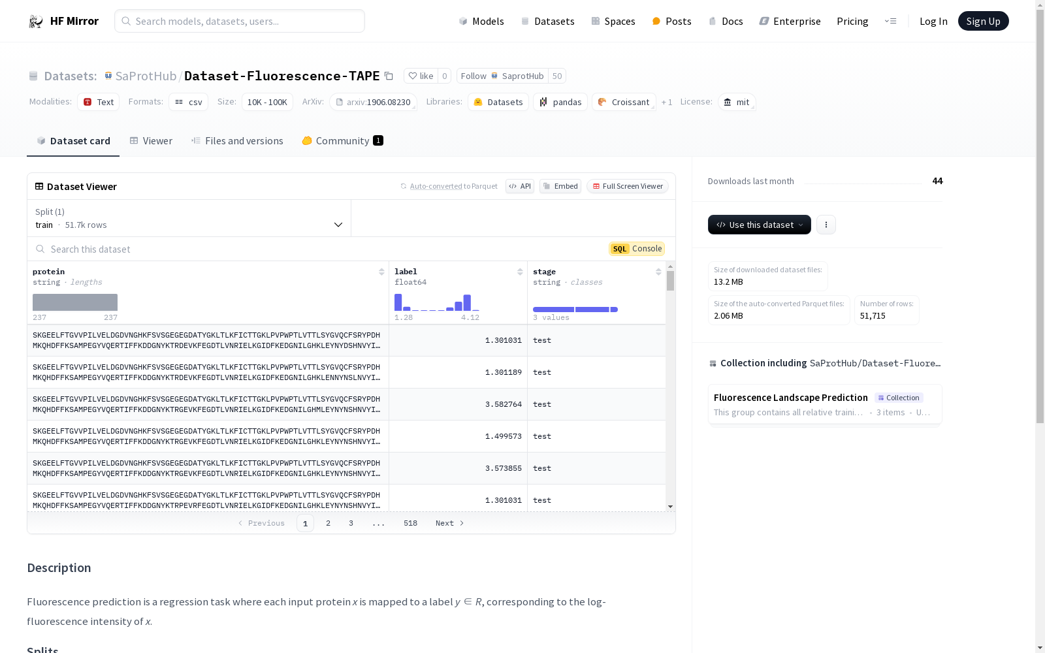Click the SaProtHub organization avatar icon
1045x653 pixels.
(x=108, y=76)
